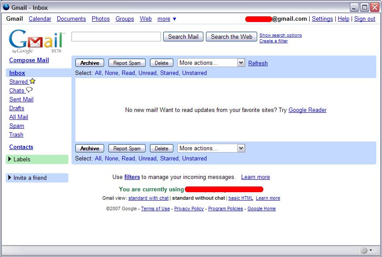
Task: Open Sent Mail folder
Action: point(22,99)
